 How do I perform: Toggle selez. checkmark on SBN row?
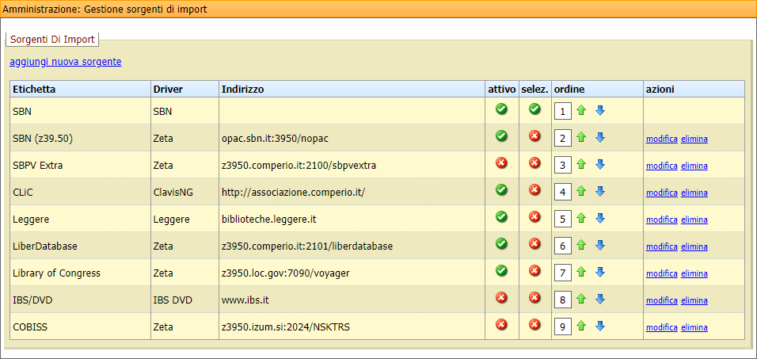[534, 109]
